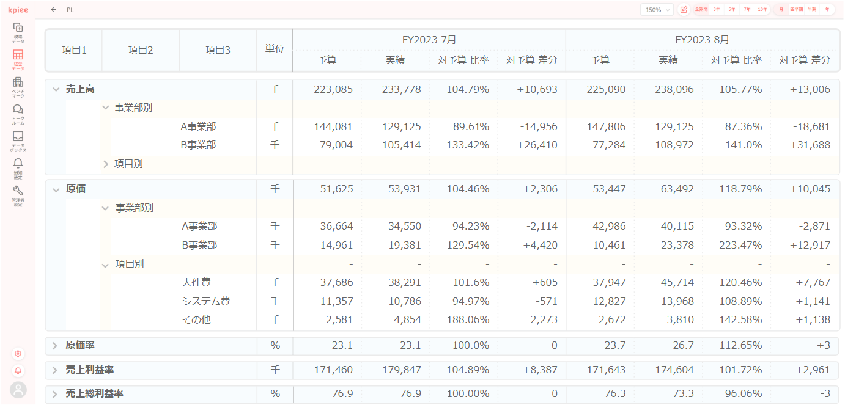The image size is (845, 405).
Task: Select the 10年 range tab
Action: pyautogui.click(x=762, y=10)
